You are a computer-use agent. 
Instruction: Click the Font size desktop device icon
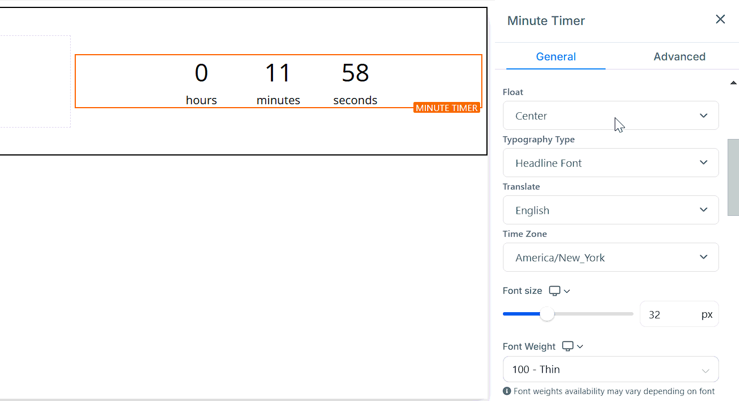pyautogui.click(x=554, y=291)
